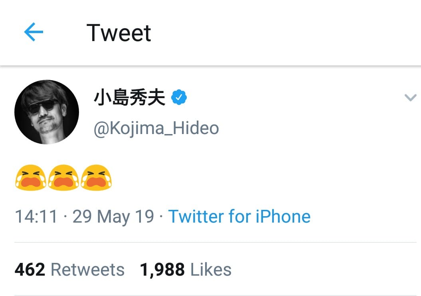Tap the last crying emoji
Screen dimensions: 421x296
coord(96,178)
